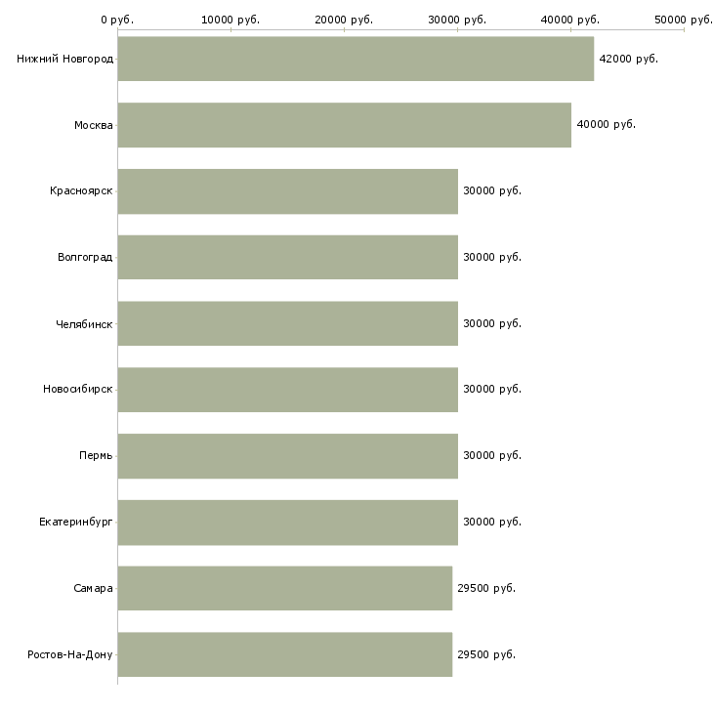
Task: Click the Челябинск bar
Action: click(x=287, y=323)
